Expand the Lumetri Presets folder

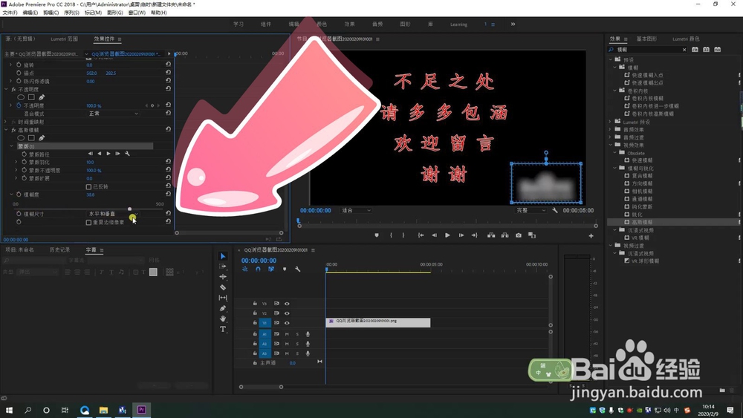point(610,123)
